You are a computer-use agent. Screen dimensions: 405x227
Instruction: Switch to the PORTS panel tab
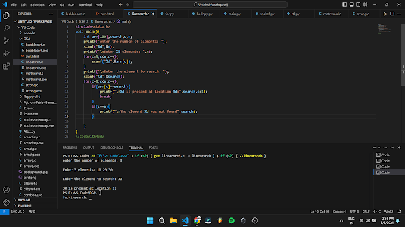(153, 147)
